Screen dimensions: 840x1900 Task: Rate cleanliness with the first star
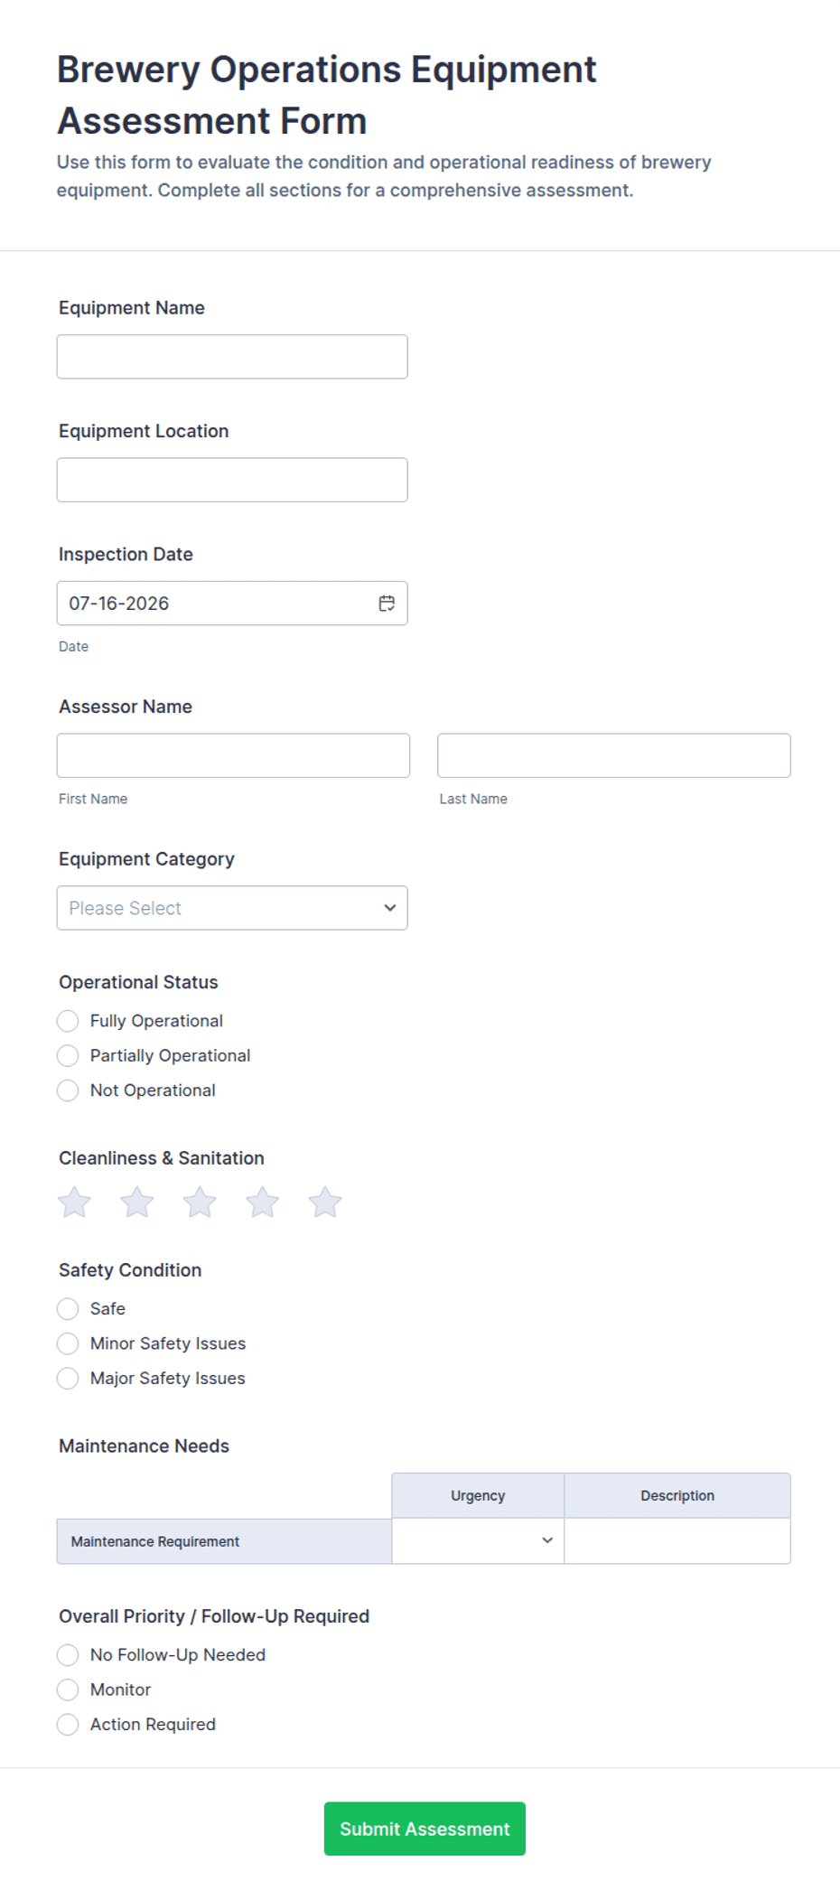74,1203
